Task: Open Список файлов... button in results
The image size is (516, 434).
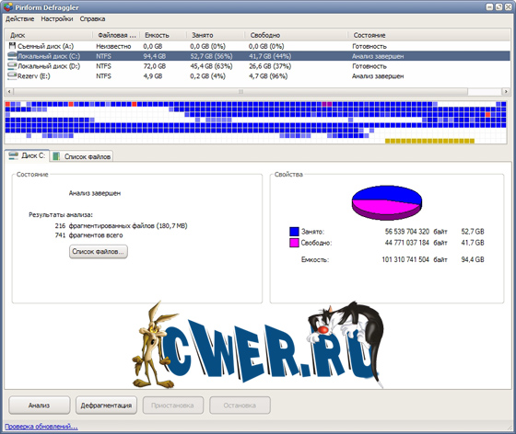Action: pos(98,251)
